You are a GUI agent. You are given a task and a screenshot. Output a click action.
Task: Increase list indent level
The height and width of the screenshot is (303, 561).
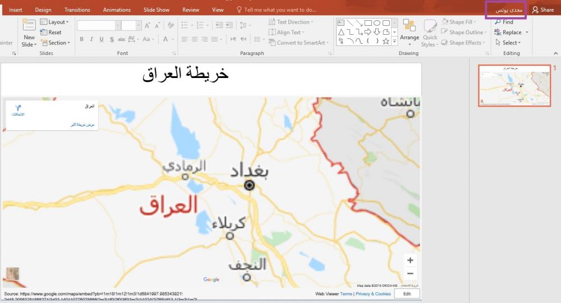coord(229,25)
